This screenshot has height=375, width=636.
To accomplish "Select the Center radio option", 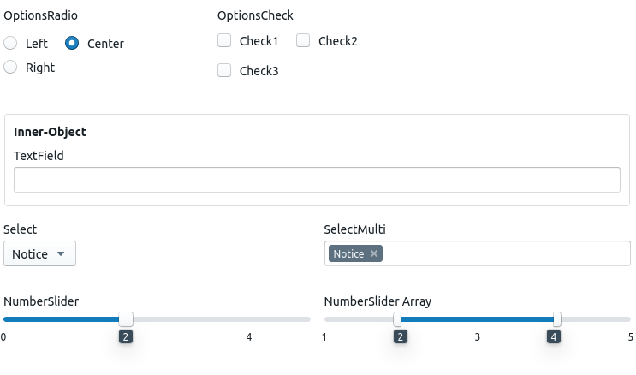I will [72, 43].
